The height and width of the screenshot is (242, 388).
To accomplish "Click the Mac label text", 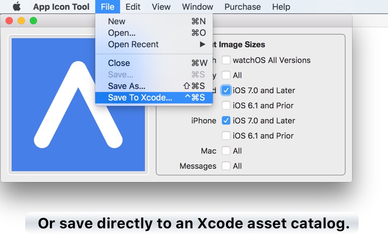I will pyautogui.click(x=209, y=151).
